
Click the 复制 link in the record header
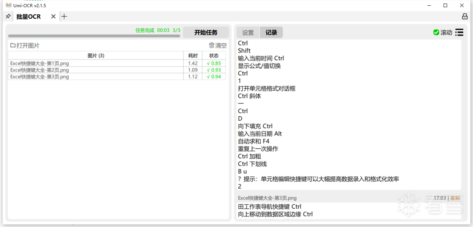[x=455, y=198]
